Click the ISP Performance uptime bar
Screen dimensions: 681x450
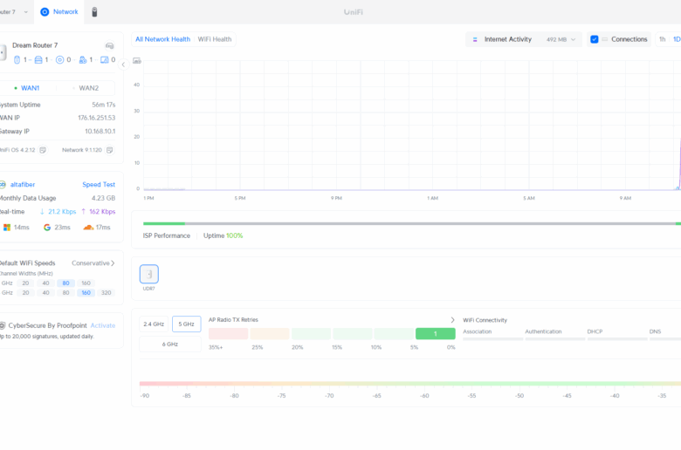click(x=412, y=224)
